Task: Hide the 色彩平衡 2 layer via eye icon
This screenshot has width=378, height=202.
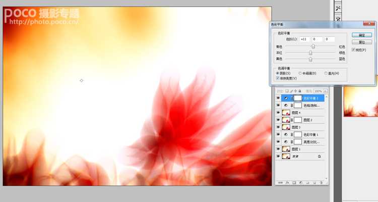Action: coord(278,97)
